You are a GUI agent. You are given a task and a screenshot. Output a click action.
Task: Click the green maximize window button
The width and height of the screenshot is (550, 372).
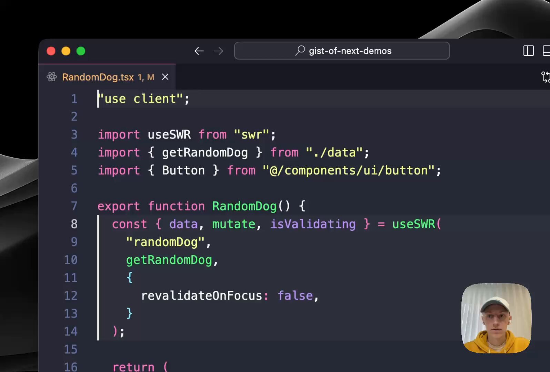[x=81, y=51]
